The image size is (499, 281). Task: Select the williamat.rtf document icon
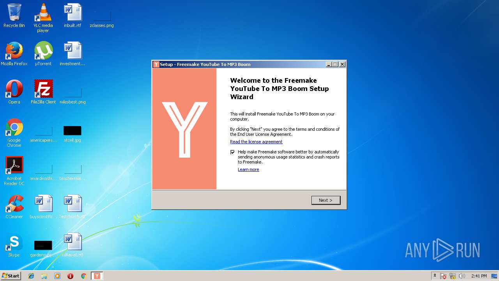coord(73,245)
